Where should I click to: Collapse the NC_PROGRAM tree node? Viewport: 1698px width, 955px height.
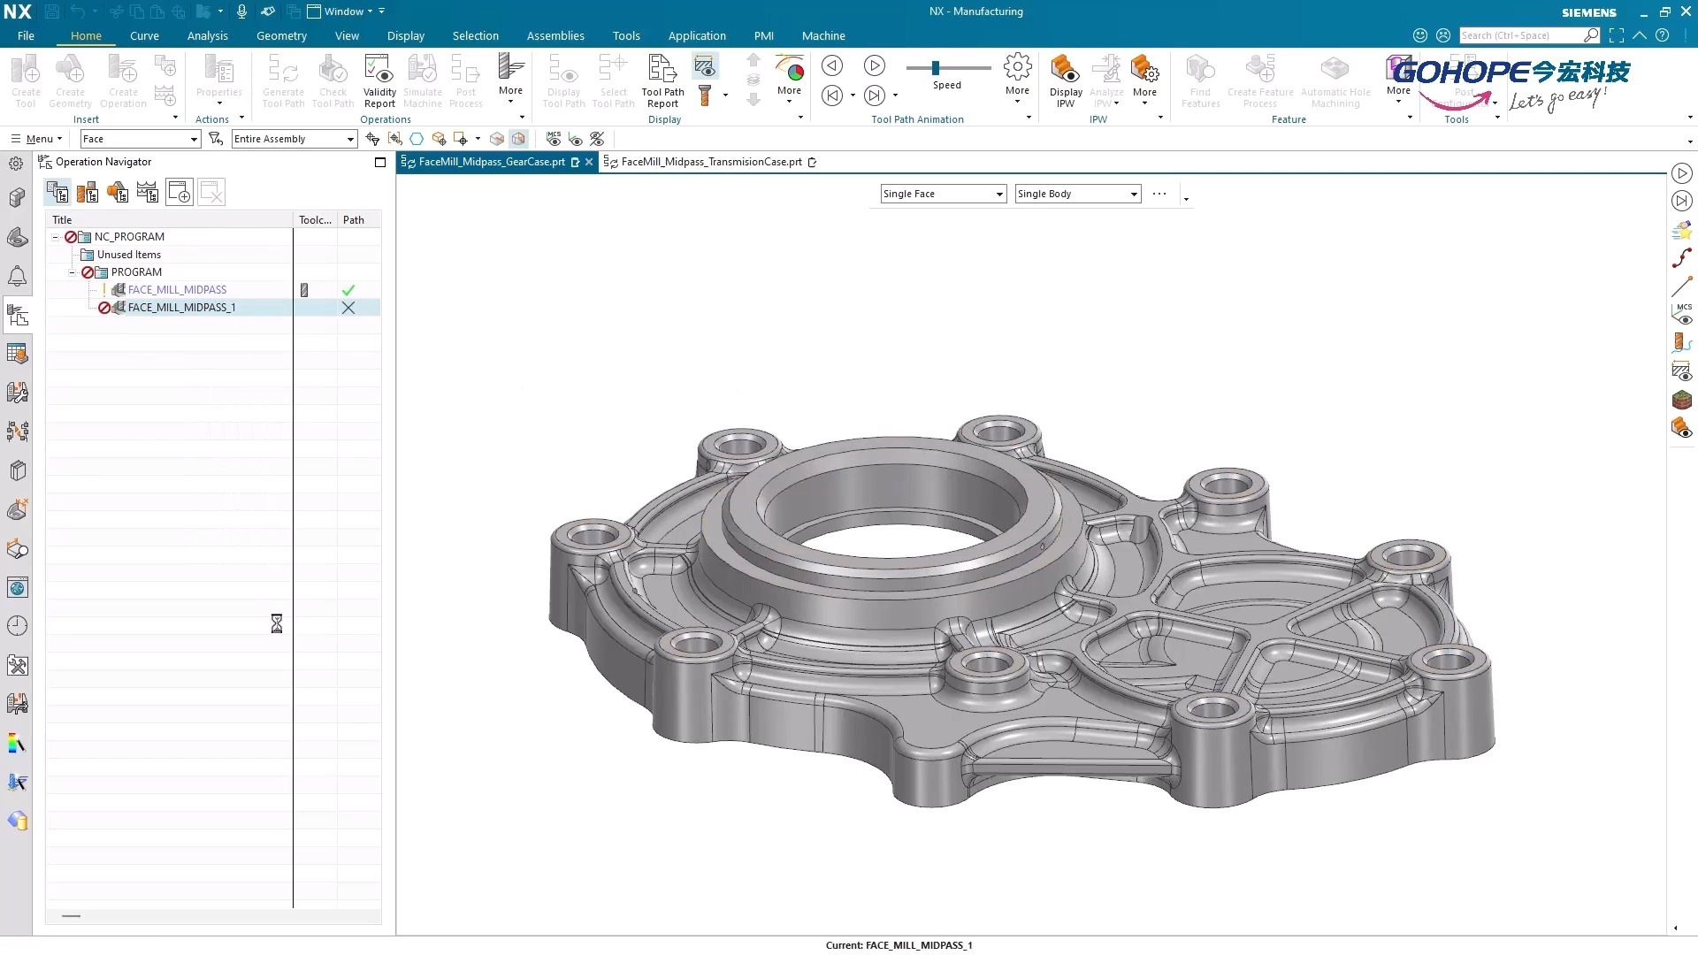pos(56,237)
